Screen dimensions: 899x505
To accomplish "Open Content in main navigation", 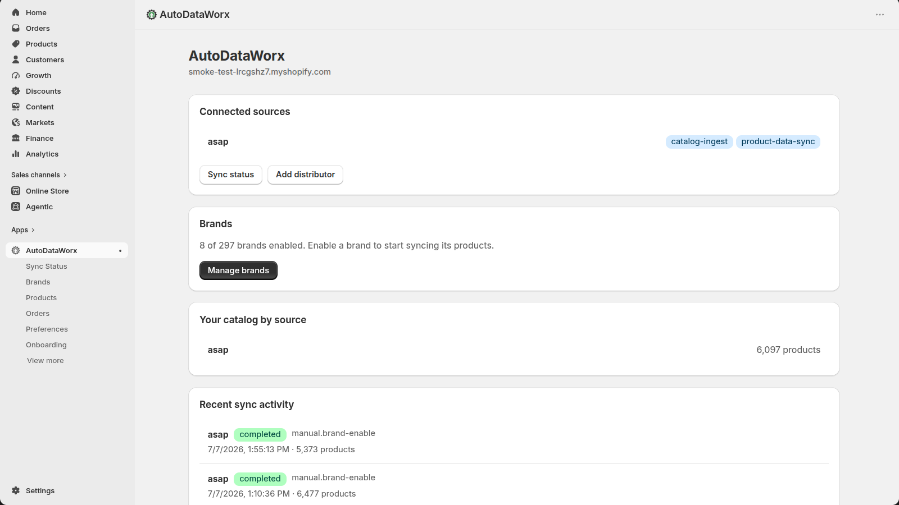I will 40,107.
